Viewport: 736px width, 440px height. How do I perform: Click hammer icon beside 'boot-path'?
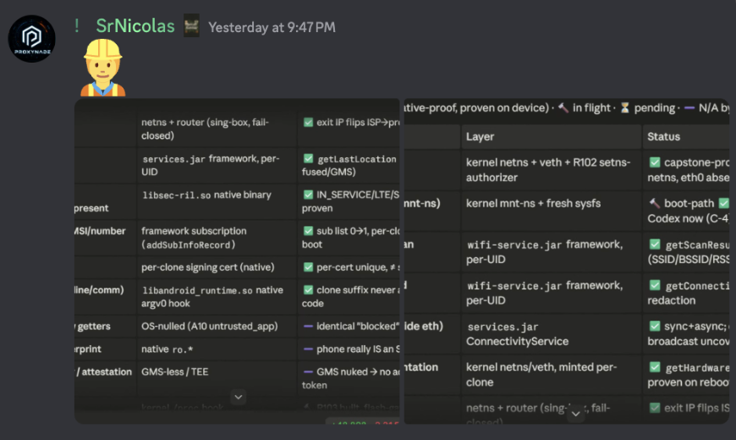[654, 203]
